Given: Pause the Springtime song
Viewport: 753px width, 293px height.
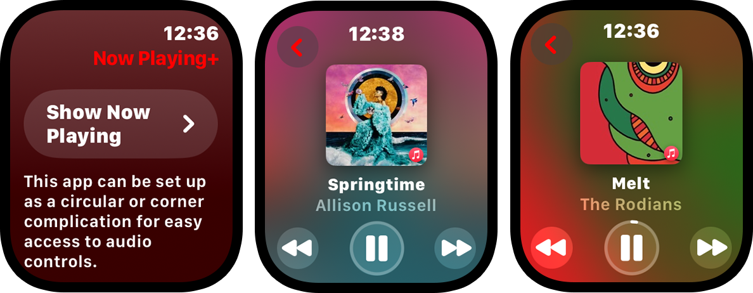Looking at the screenshot, I should pyautogui.click(x=376, y=248).
